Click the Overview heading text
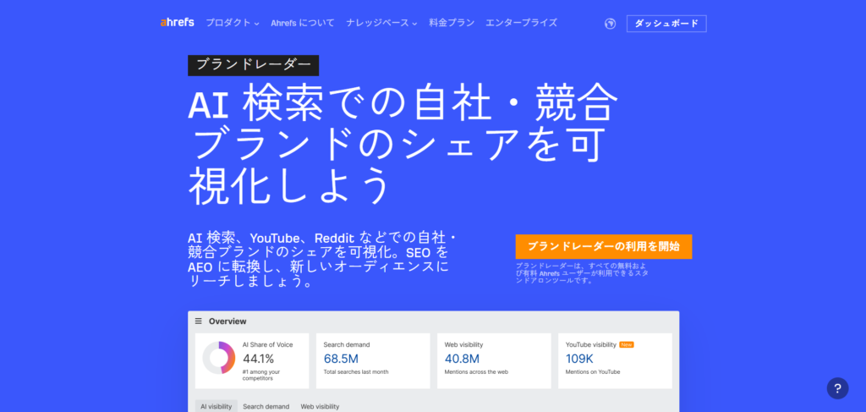The width and height of the screenshot is (866, 412). tap(227, 321)
